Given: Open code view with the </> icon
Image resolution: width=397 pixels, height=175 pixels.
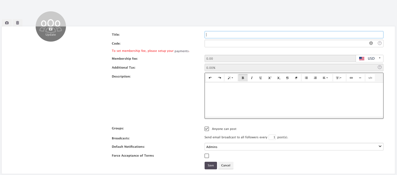Looking at the screenshot, I should [x=370, y=78].
